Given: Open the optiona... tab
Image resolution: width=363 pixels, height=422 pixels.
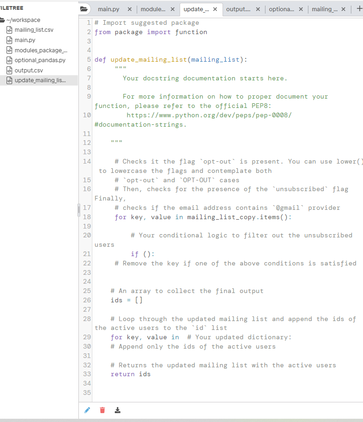Looking at the screenshot, I should click(x=282, y=9).
